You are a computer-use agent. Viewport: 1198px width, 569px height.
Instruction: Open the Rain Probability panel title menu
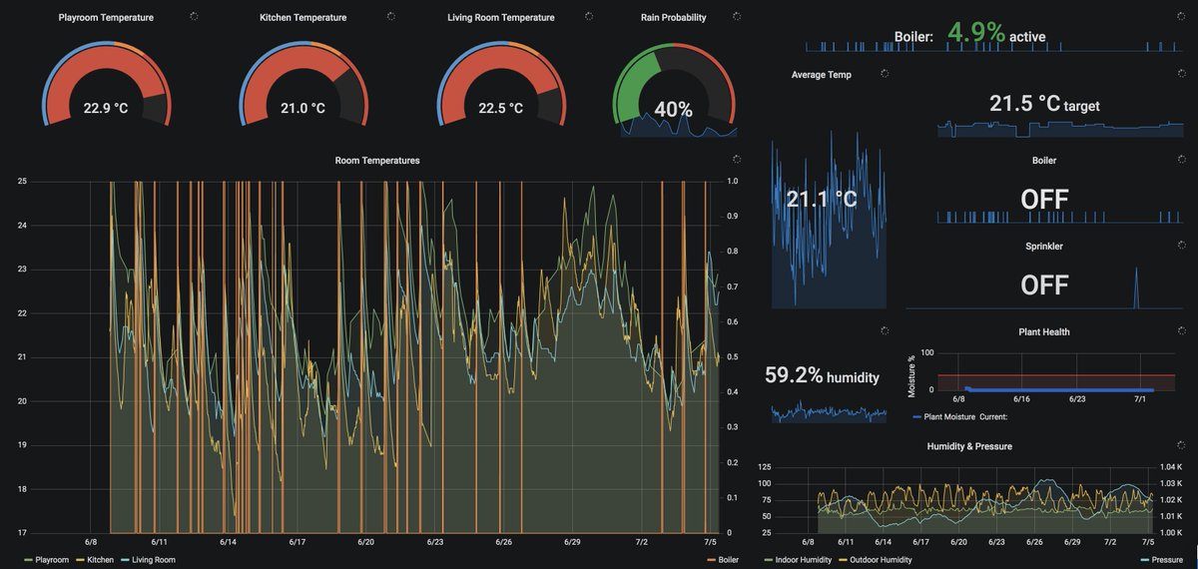tap(673, 17)
